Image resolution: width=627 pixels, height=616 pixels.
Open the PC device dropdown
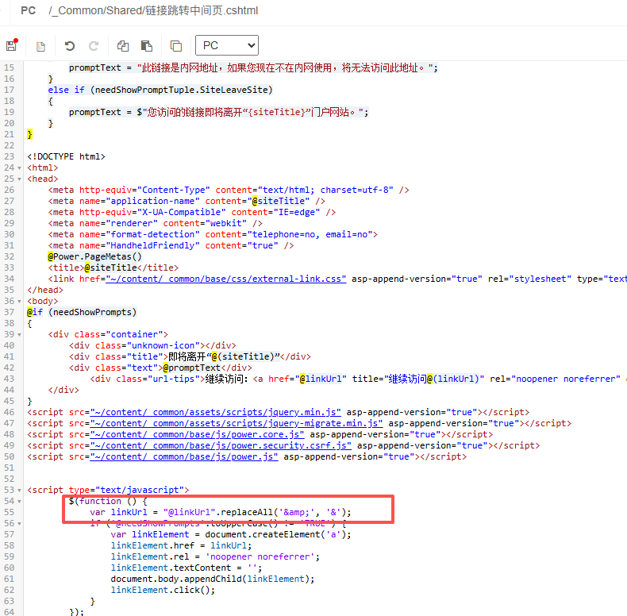226,45
